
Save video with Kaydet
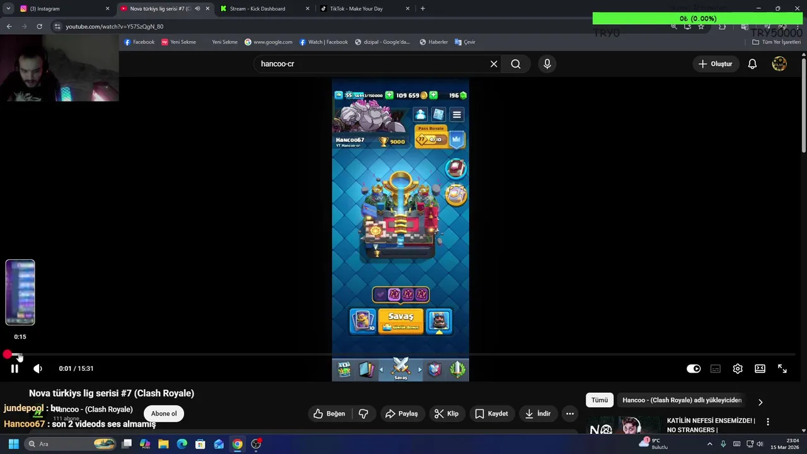coord(491,414)
